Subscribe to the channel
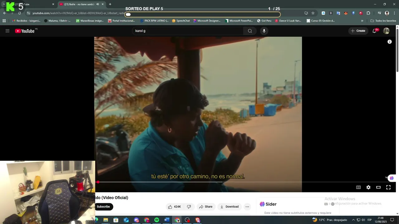399x224 pixels. (103, 207)
